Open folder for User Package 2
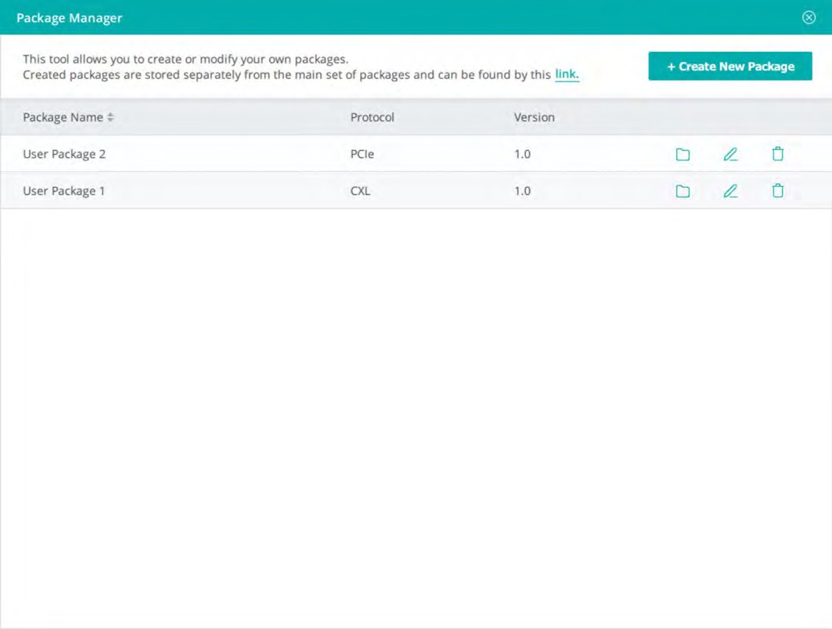The height and width of the screenshot is (629, 832). [683, 154]
